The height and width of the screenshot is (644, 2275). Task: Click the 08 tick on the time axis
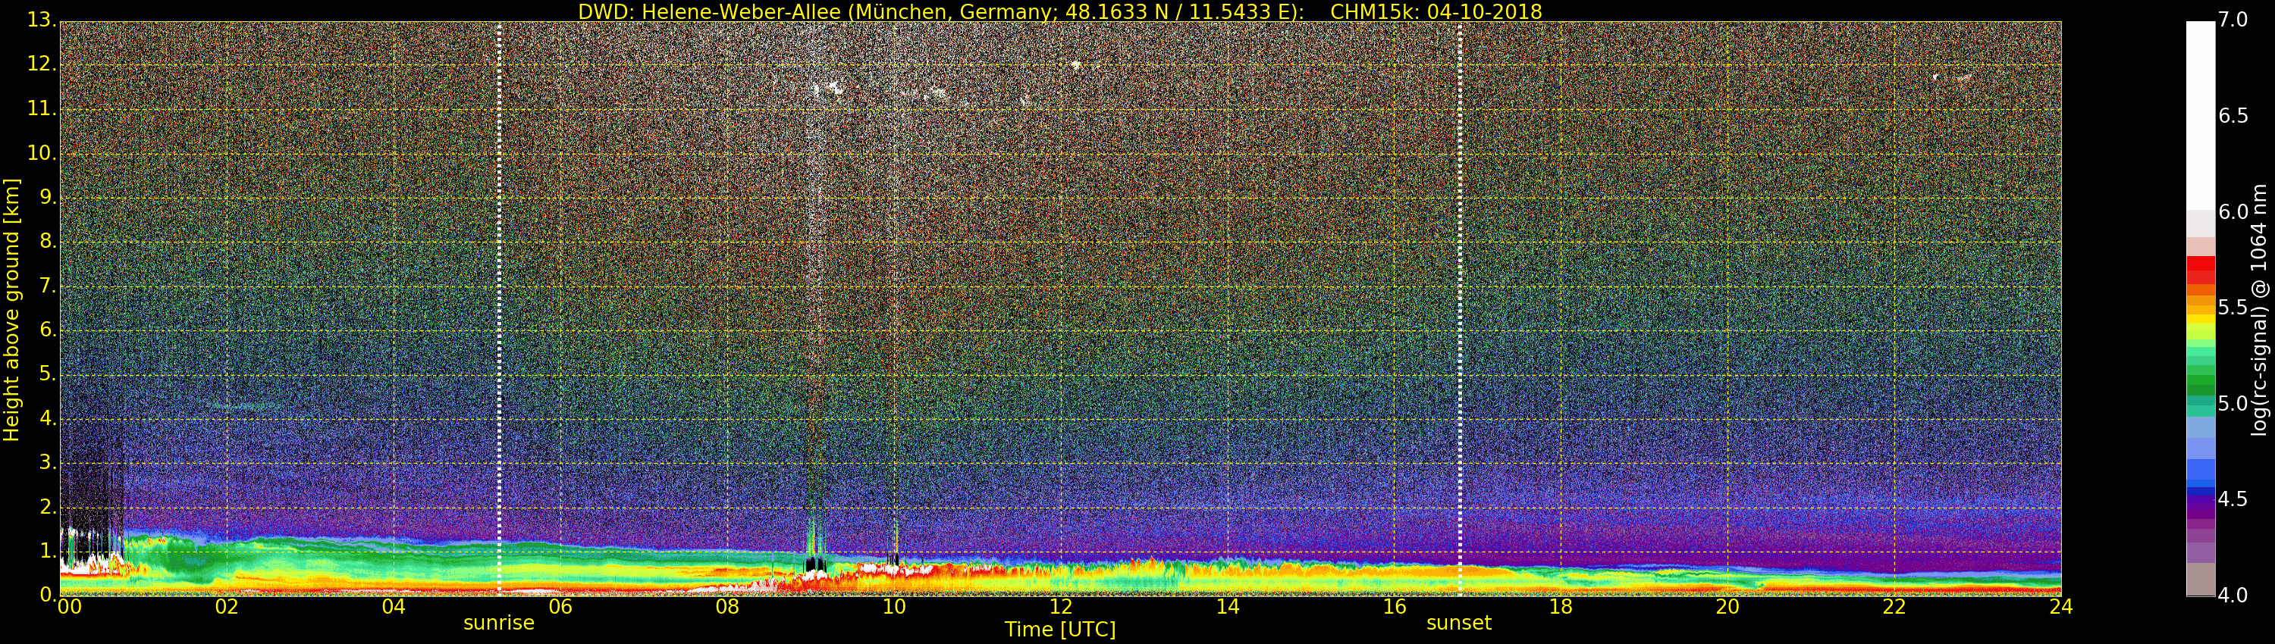[726, 607]
